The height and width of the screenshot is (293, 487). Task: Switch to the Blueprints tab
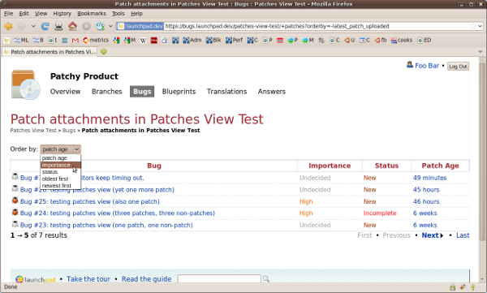pos(179,92)
